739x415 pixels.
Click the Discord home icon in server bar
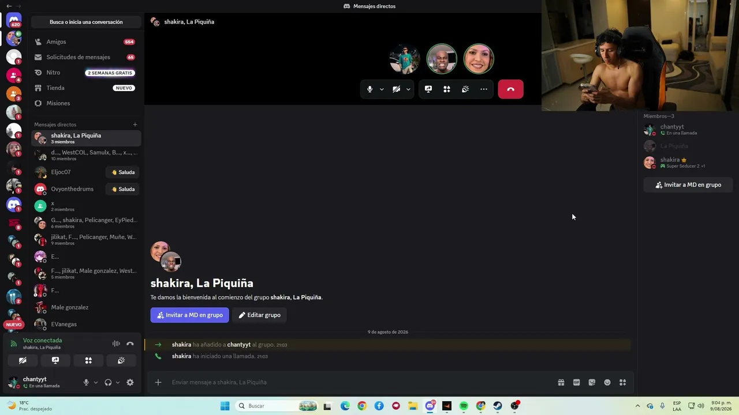tap(14, 20)
